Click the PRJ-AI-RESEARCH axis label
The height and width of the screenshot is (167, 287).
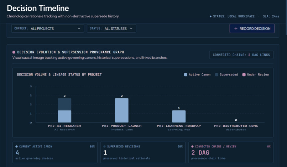click(64, 126)
